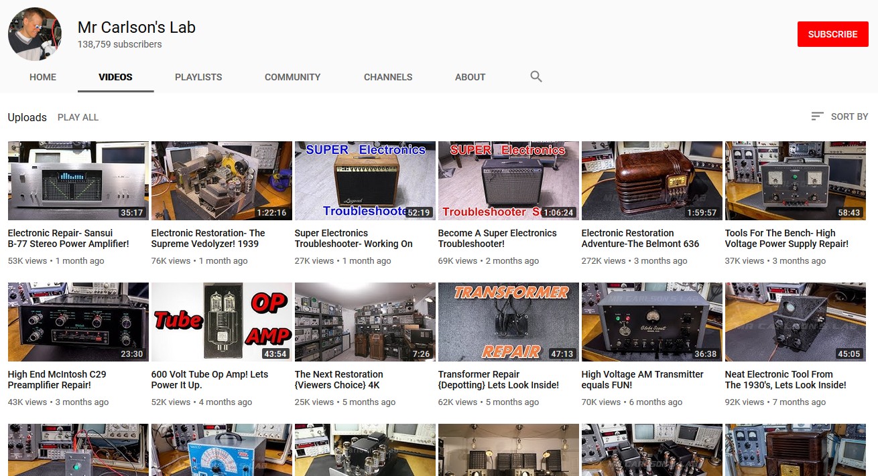Image resolution: width=878 pixels, height=476 pixels.
Task: Click PLAY ALL next to Uploads
Action: pos(78,117)
